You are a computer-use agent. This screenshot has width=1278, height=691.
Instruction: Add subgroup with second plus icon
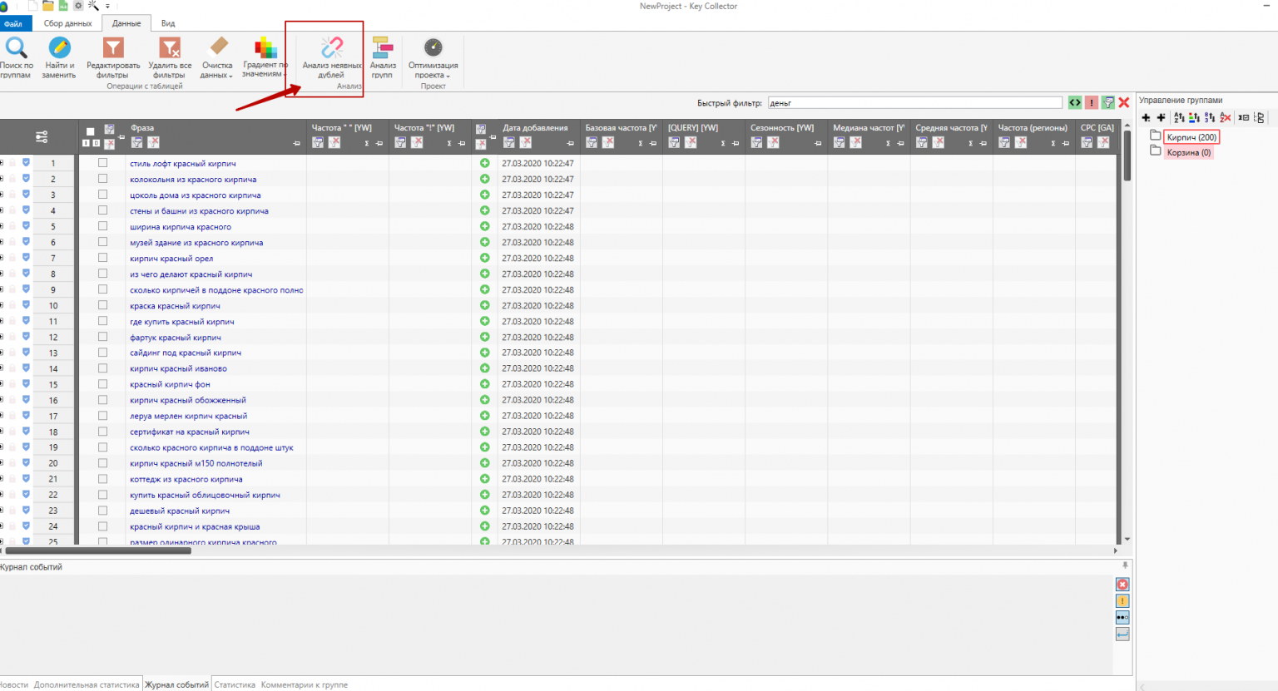click(x=1161, y=117)
